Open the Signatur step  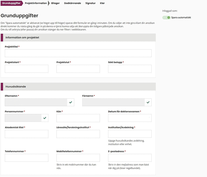pos(91,3)
